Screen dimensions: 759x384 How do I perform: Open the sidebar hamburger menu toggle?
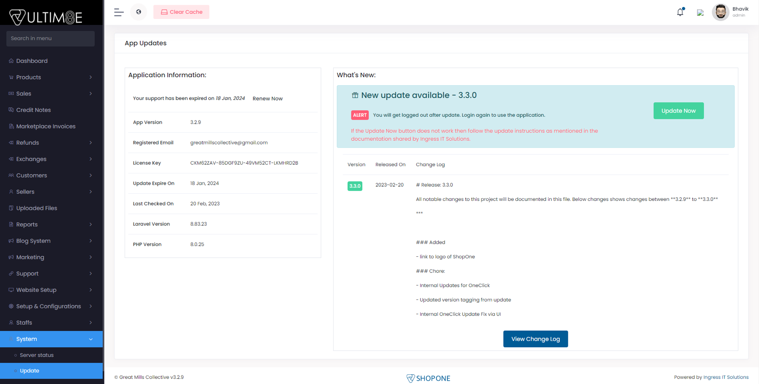point(119,12)
